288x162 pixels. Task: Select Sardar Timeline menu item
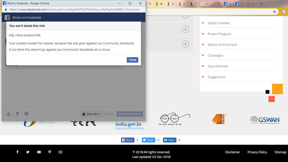click(218, 23)
